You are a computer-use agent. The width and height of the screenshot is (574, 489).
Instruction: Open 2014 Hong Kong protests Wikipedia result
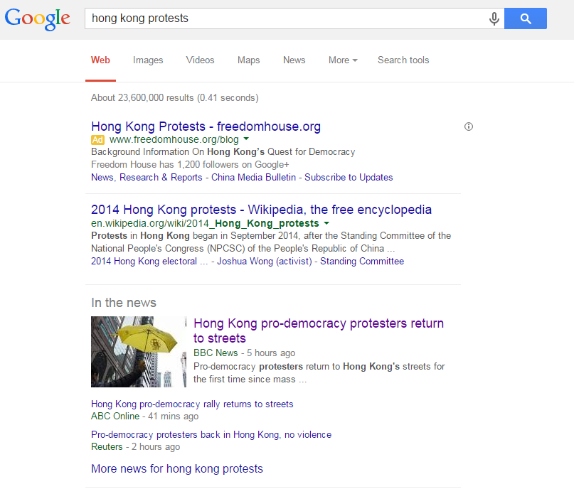pos(261,210)
